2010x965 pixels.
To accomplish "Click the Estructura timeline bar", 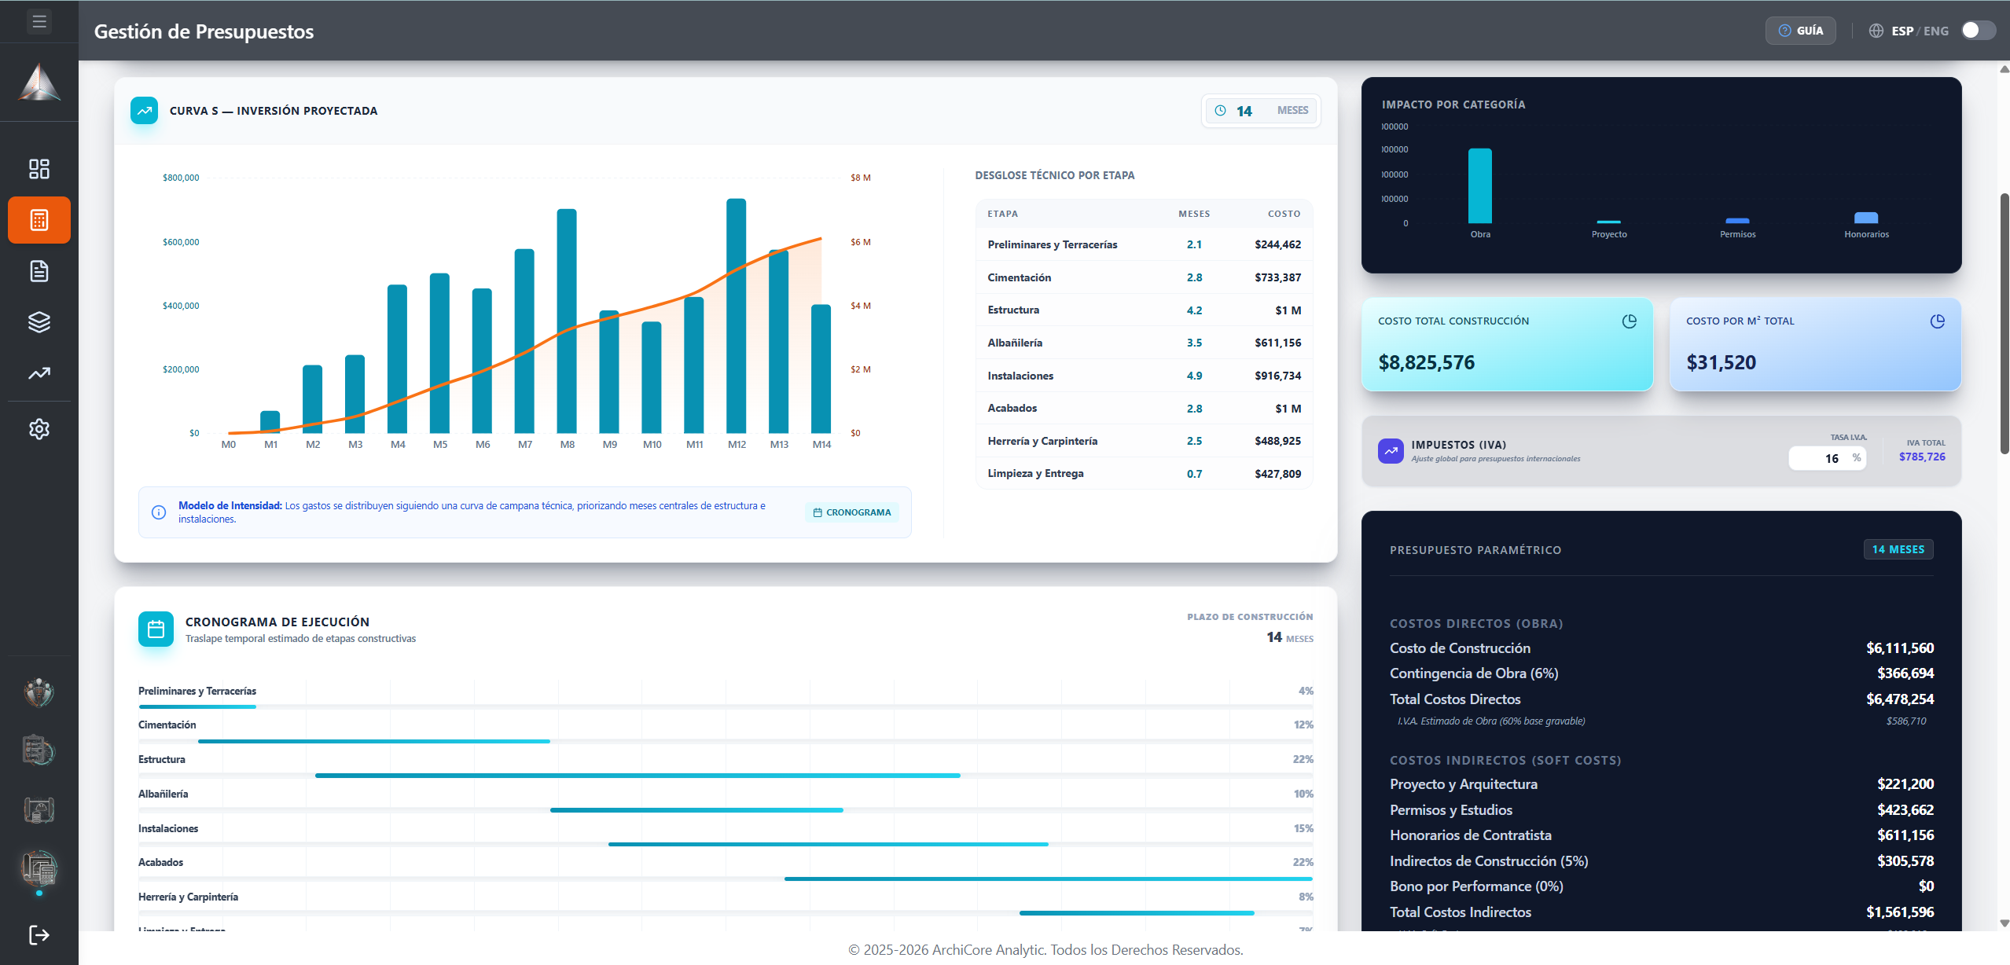I will tap(638, 776).
